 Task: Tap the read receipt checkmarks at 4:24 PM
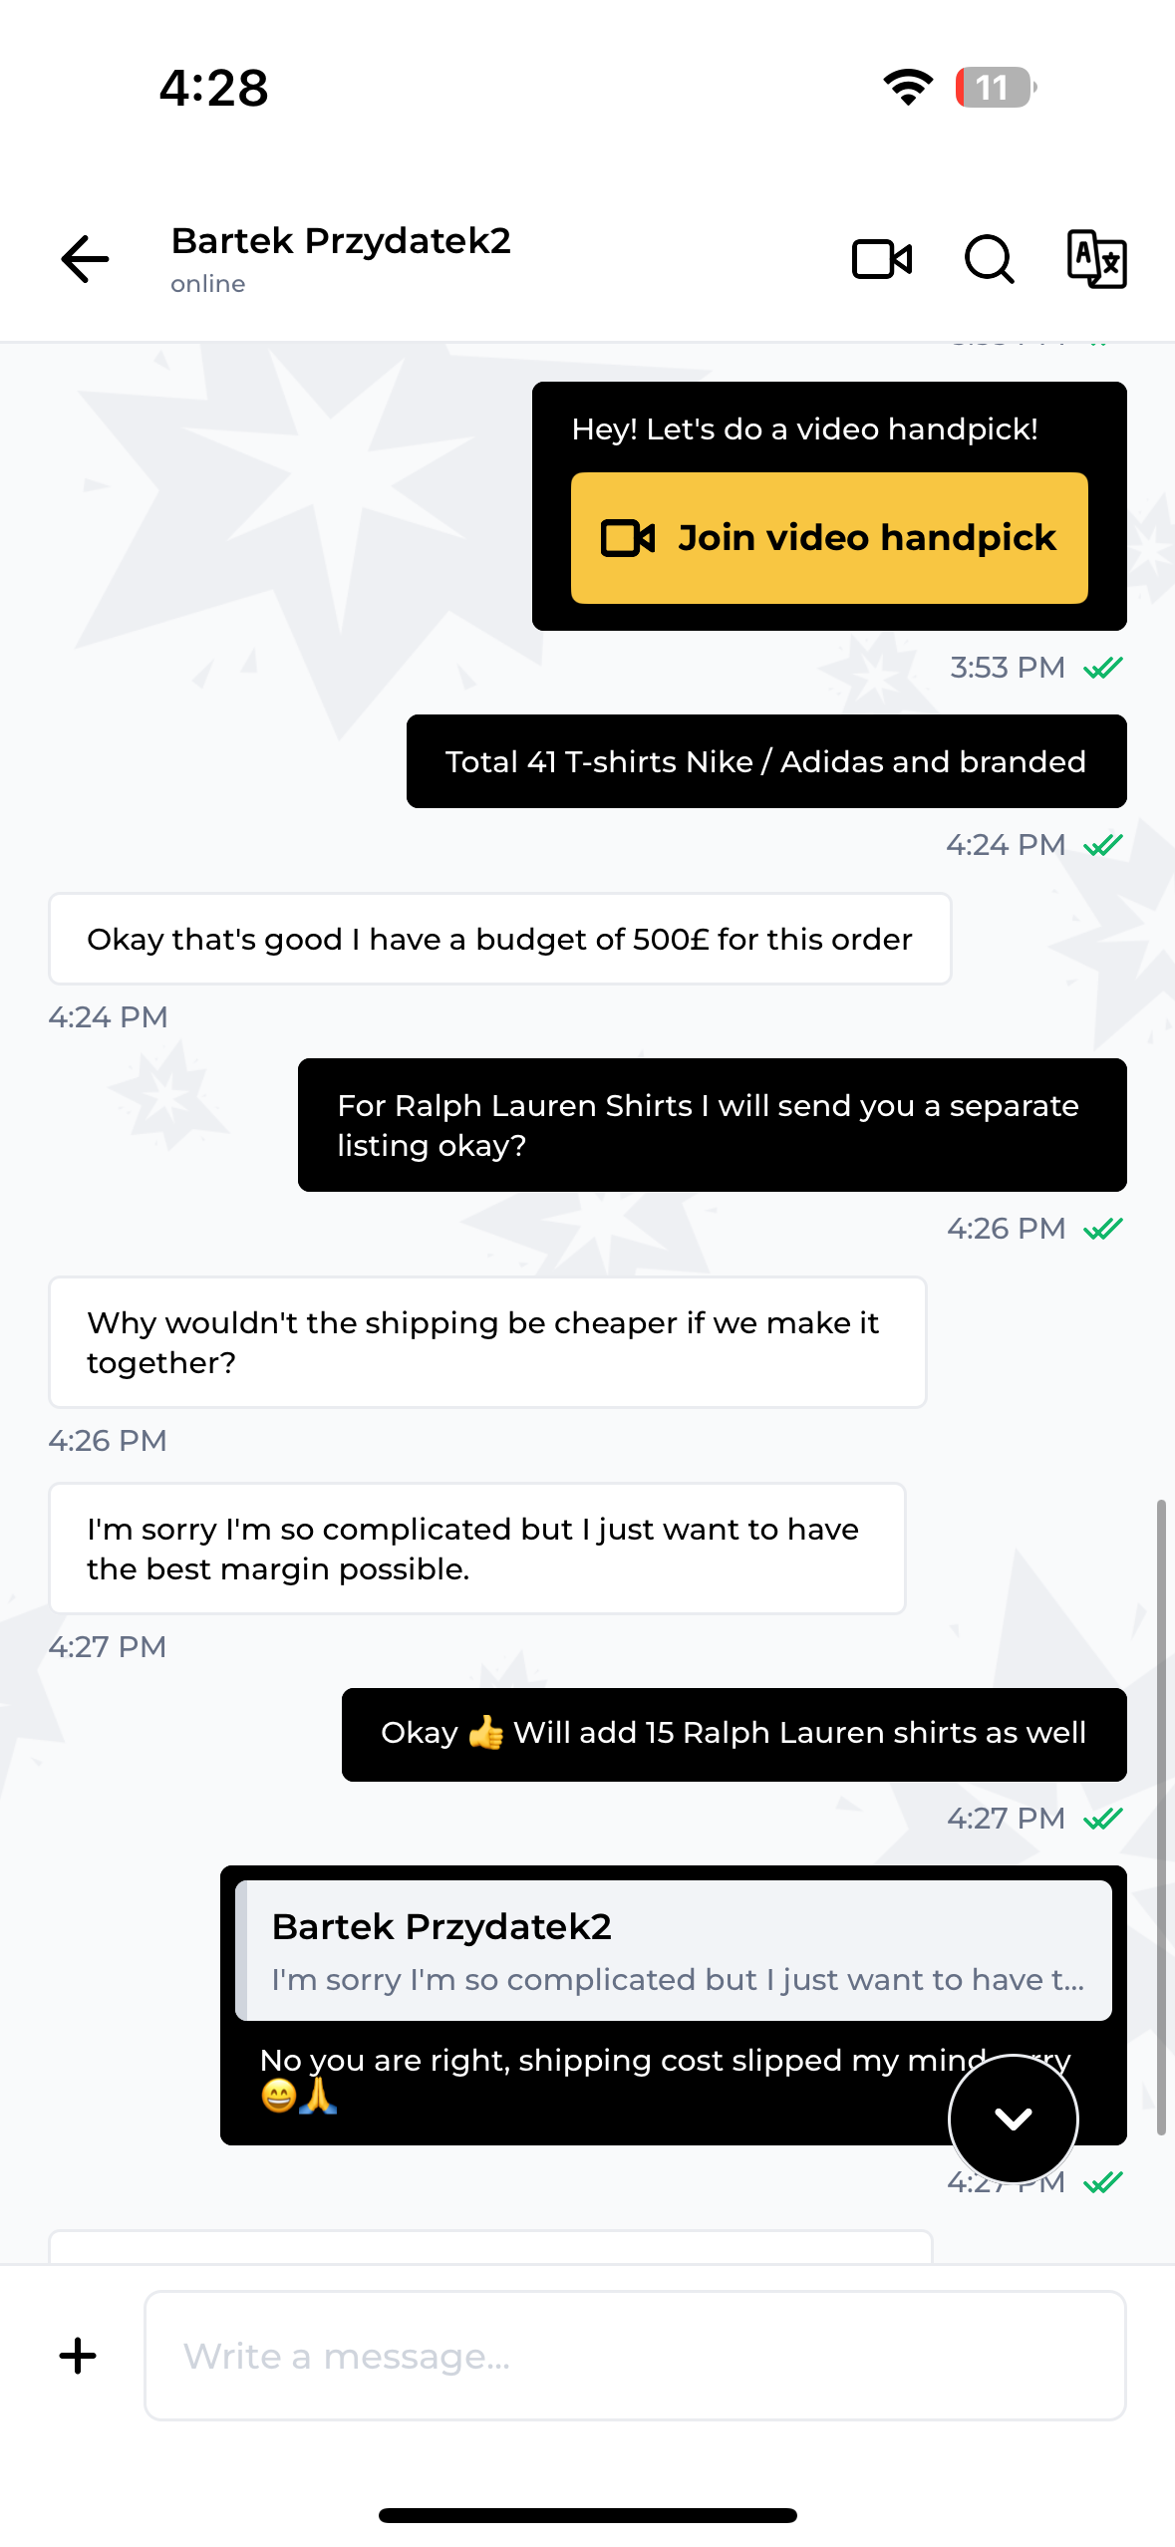click(x=1103, y=845)
